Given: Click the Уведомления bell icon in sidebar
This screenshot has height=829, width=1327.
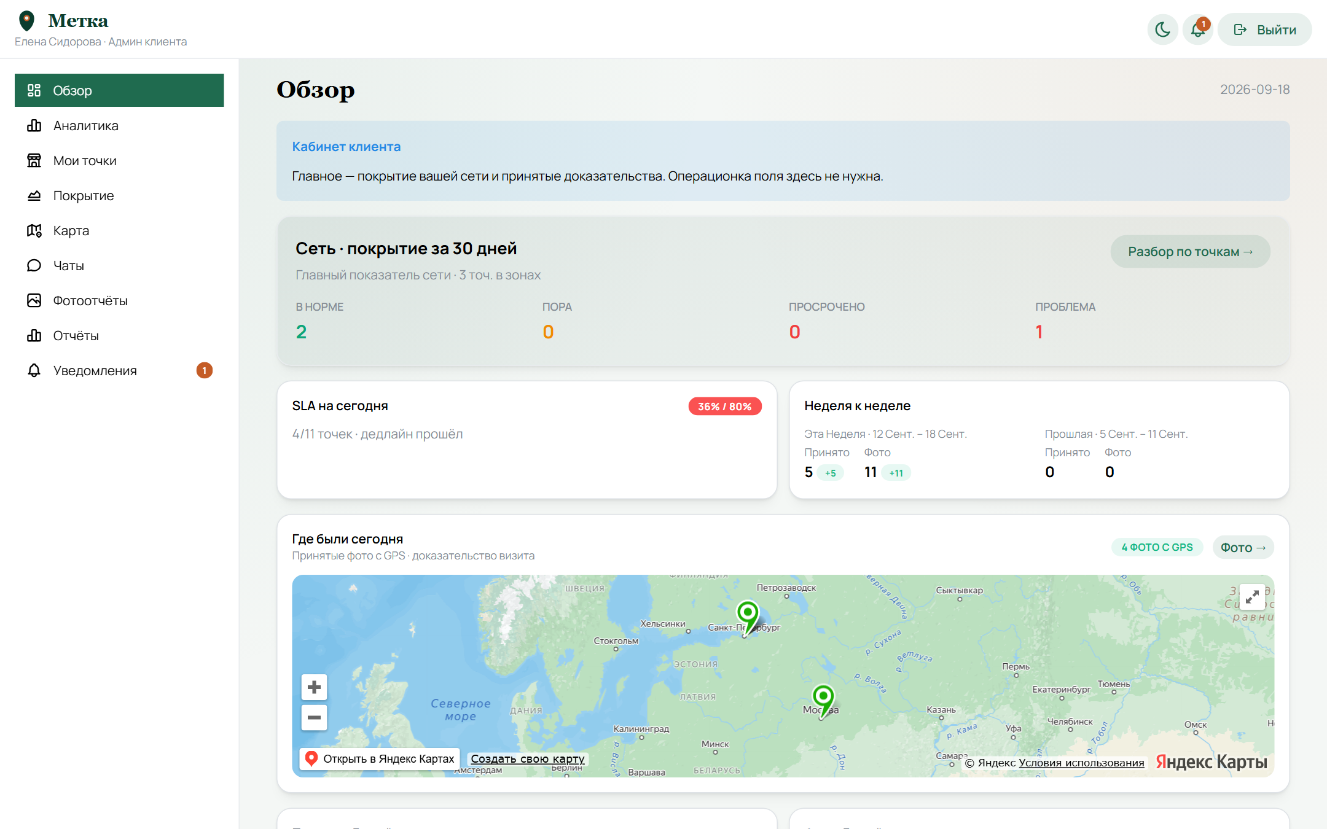Looking at the screenshot, I should [34, 370].
